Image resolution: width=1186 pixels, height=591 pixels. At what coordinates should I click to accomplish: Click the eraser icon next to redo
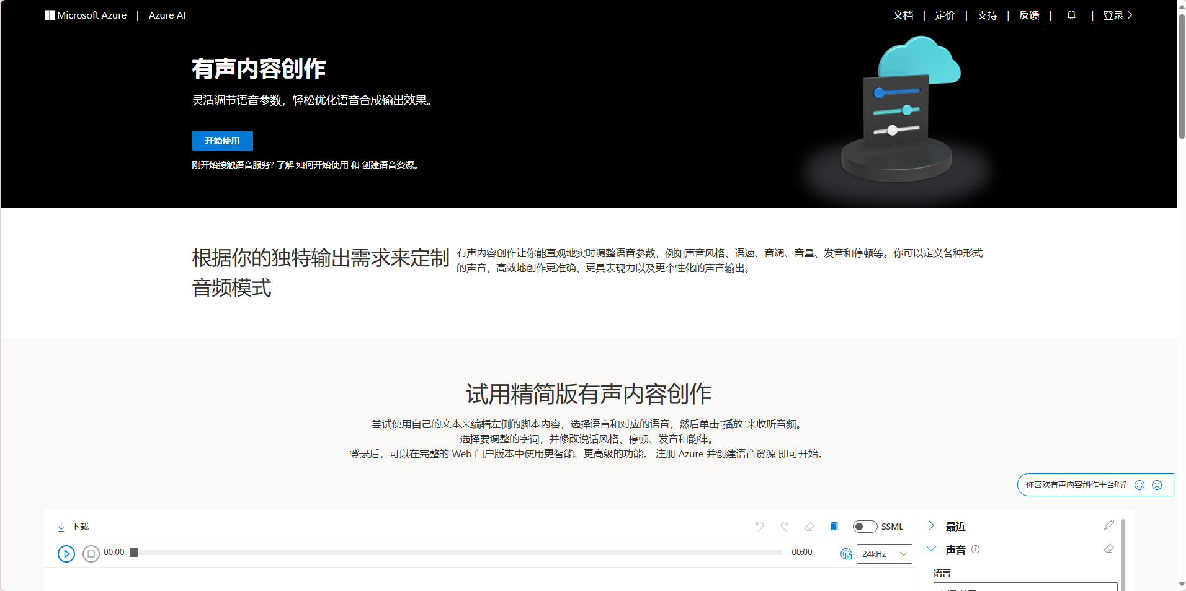tap(809, 527)
